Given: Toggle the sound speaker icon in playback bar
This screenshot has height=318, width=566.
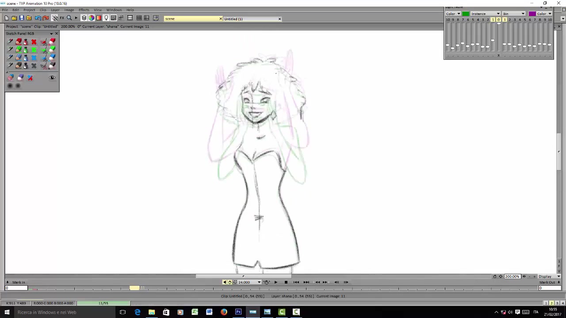Looking at the screenshot, I should pyautogui.click(x=225, y=282).
